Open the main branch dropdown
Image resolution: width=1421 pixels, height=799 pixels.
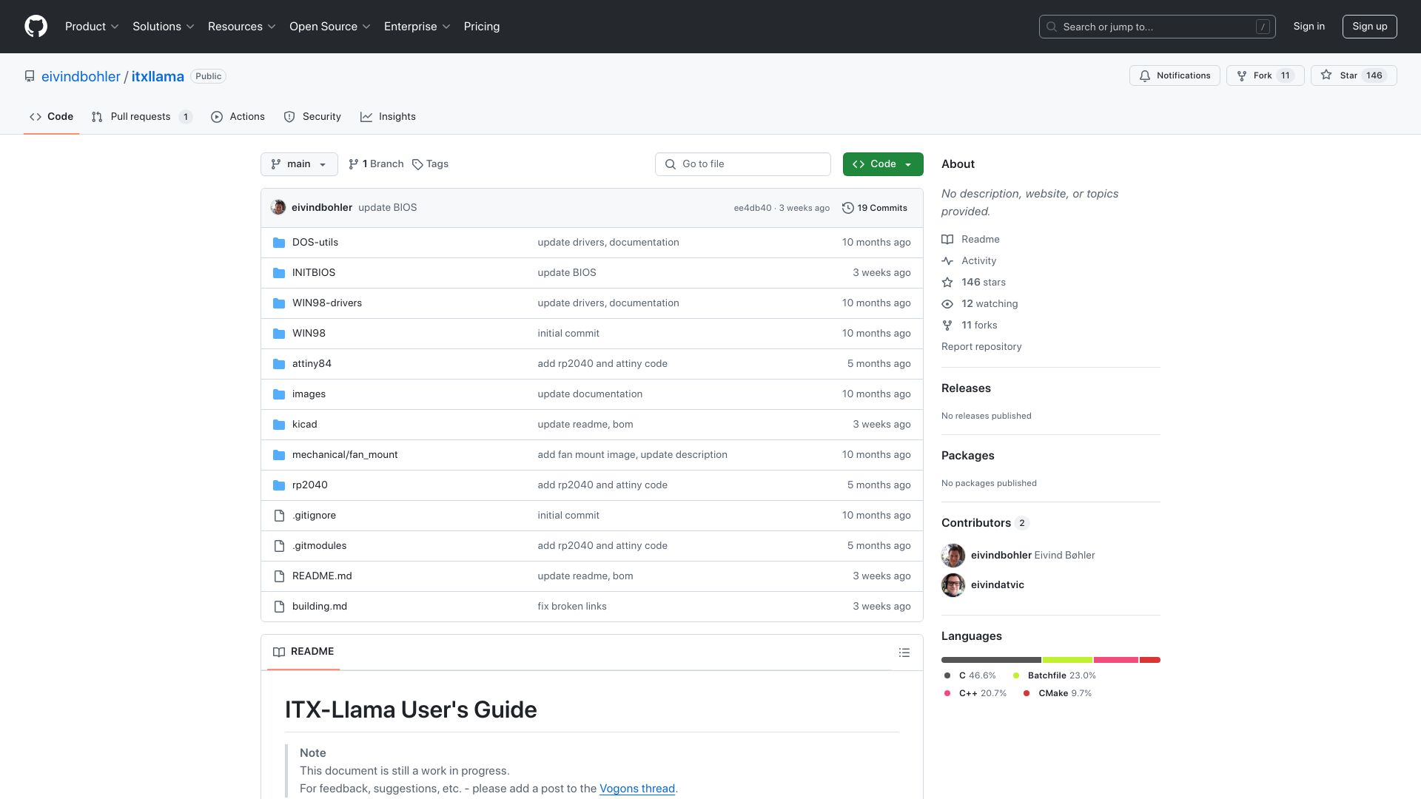pyautogui.click(x=299, y=164)
